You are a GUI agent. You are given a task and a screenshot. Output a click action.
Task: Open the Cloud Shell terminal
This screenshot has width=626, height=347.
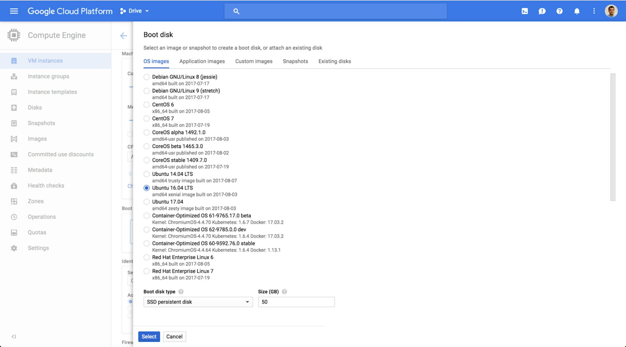(525, 11)
